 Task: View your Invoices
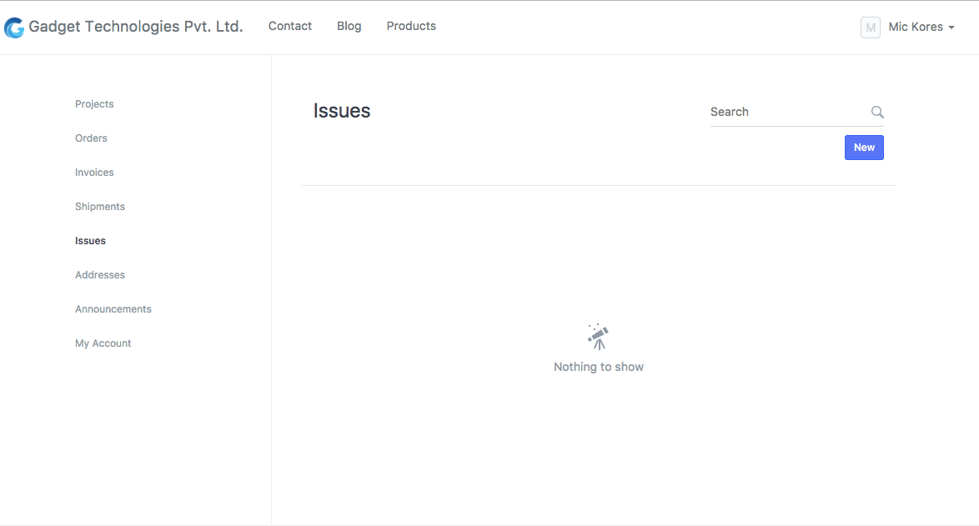pyautogui.click(x=93, y=172)
